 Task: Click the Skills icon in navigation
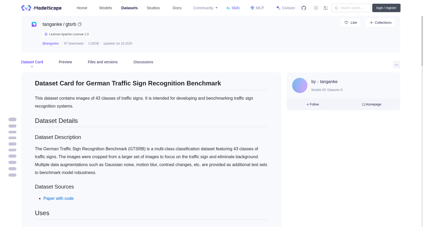tap(228, 8)
